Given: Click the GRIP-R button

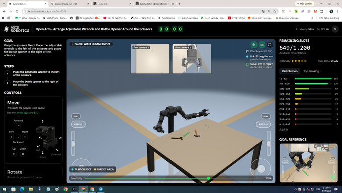Looking at the screenshot, I should tap(263, 124).
